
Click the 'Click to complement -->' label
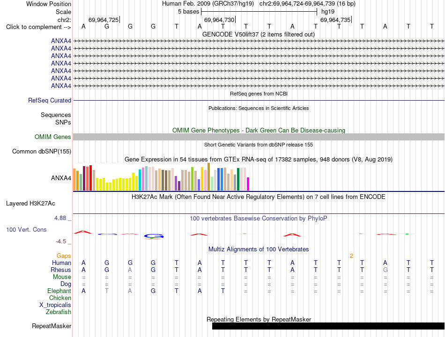[x=38, y=27]
